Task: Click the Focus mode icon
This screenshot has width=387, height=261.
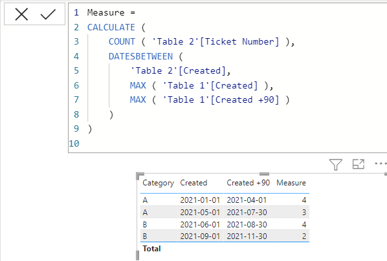Action: 359,164
